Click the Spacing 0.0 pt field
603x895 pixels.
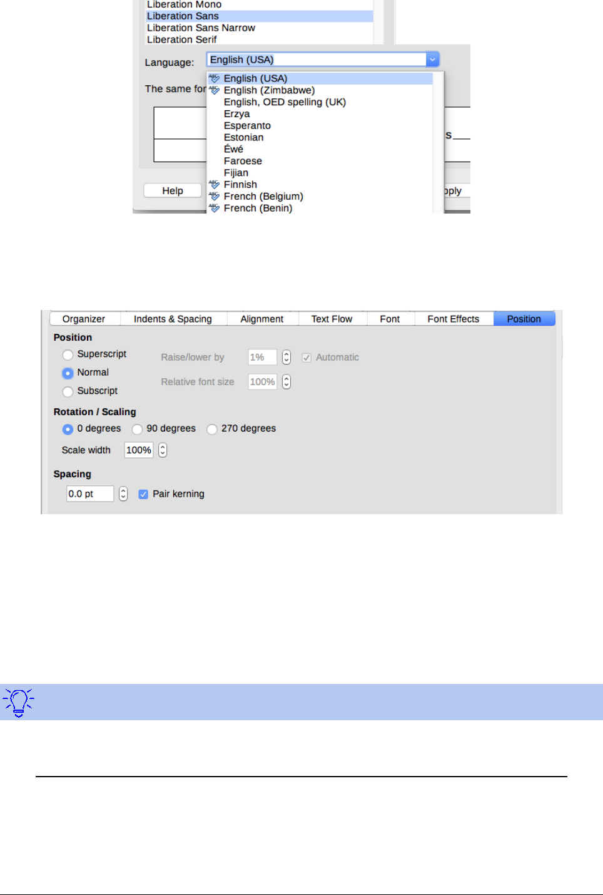click(91, 494)
